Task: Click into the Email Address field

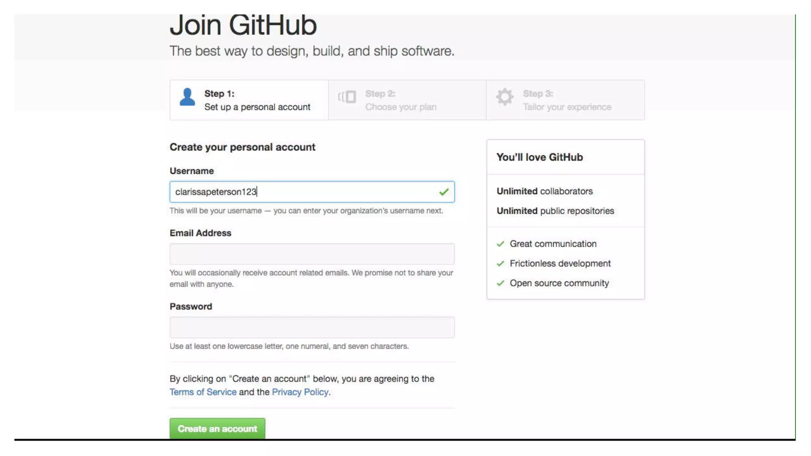Action: [x=312, y=254]
